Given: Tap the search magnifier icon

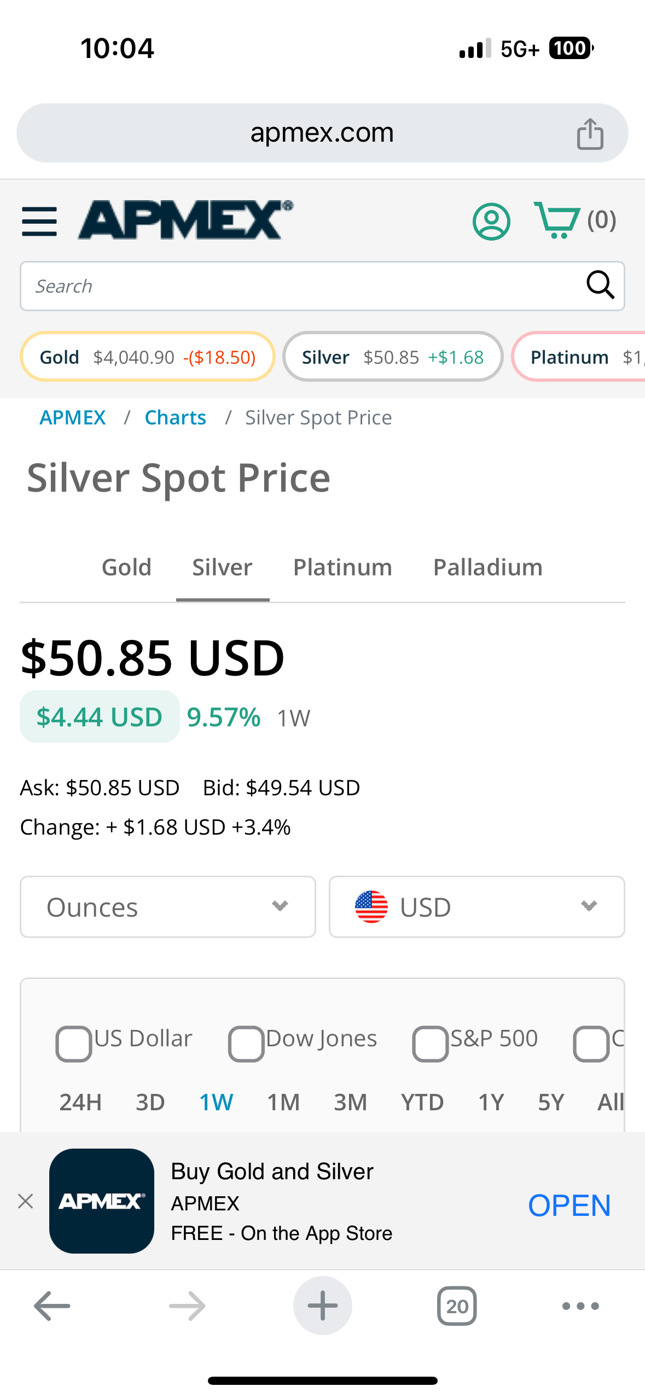Looking at the screenshot, I should click(x=600, y=285).
